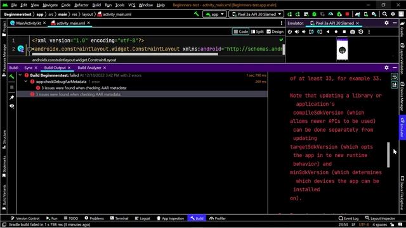Click the red Stop button in the main toolbar
This screenshot has width=406, height=228.
(x=347, y=14)
